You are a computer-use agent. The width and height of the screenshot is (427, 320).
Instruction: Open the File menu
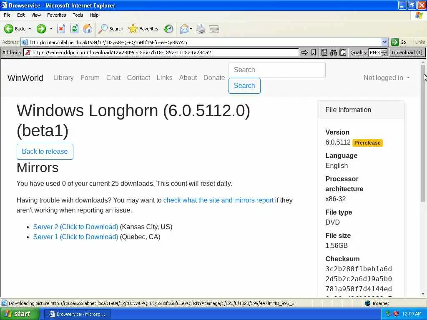[x=7, y=15]
